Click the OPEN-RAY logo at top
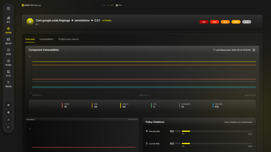 (31, 5)
